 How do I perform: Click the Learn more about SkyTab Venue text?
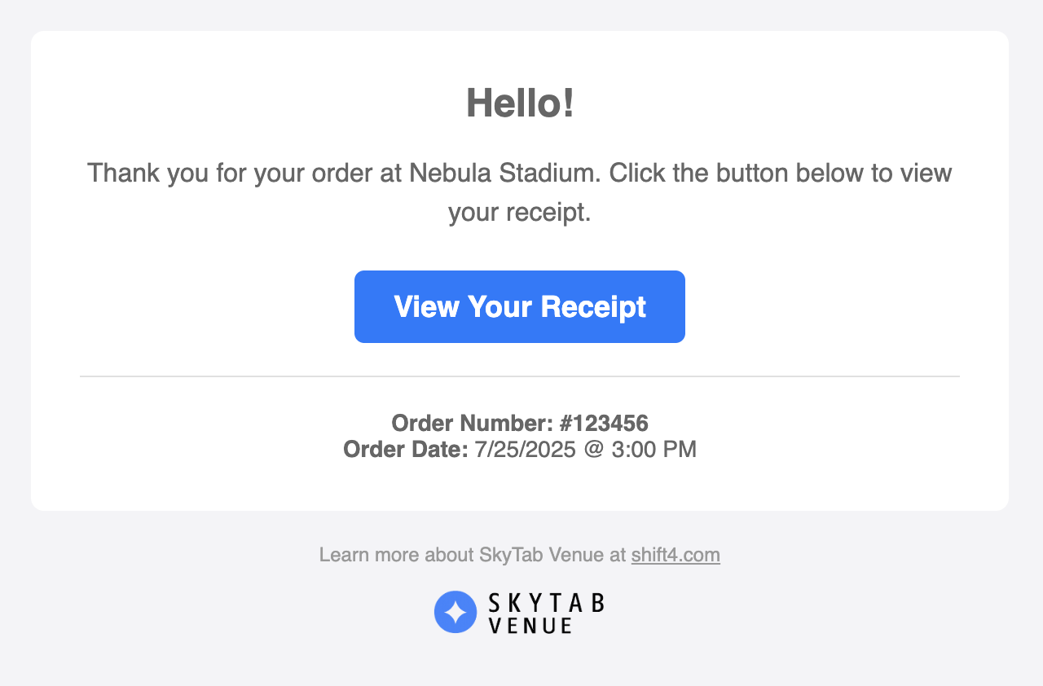tap(473, 555)
